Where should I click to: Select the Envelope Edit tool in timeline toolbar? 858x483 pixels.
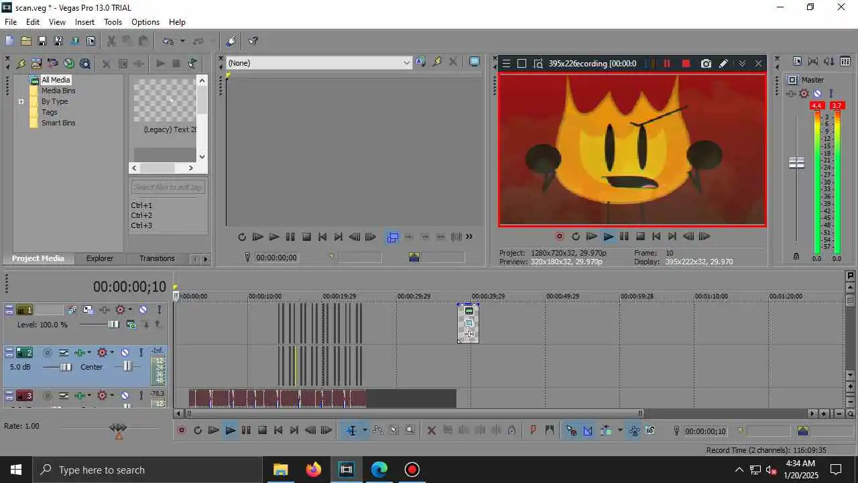pyautogui.click(x=377, y=431)
